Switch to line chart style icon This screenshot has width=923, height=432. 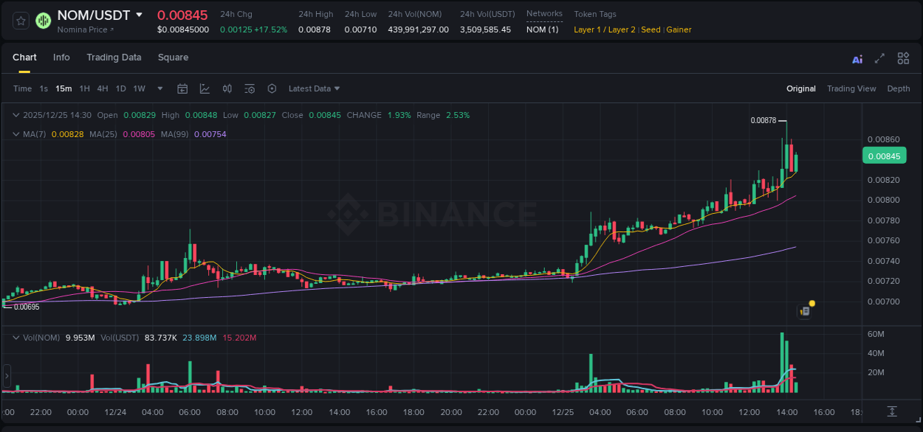(x=205, y=88)
